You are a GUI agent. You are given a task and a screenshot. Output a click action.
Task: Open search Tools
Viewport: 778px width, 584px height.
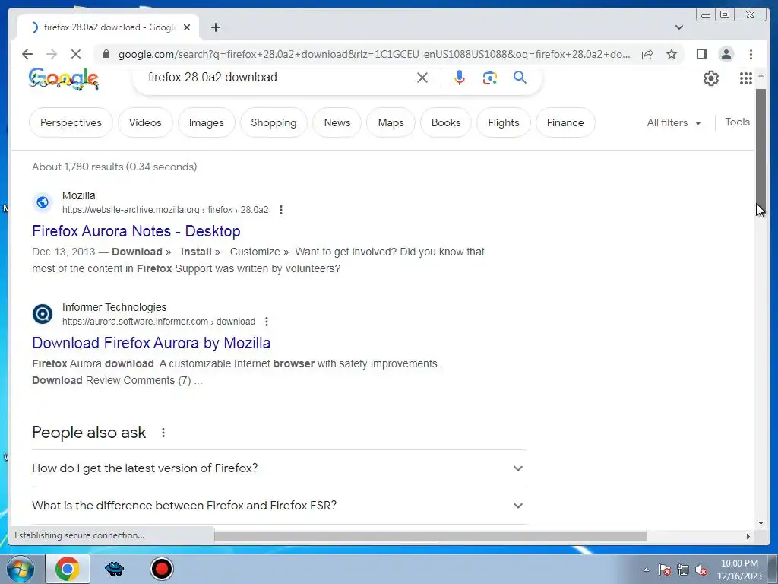737,122
